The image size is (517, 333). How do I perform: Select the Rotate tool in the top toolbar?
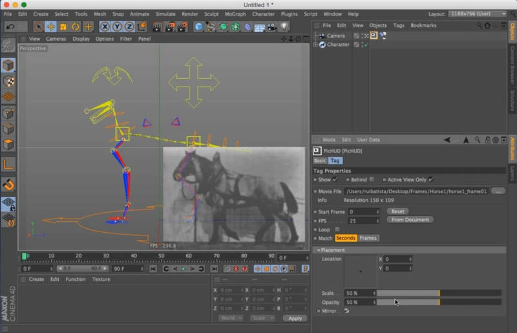point(76,27)
